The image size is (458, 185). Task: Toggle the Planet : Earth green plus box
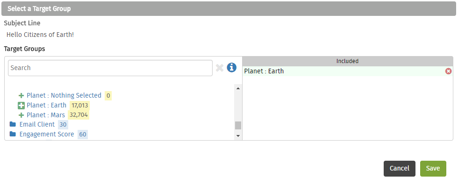point(21,105)
